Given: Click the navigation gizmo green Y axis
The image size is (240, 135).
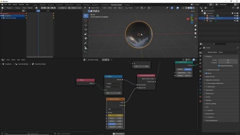Looking at the screenshot, I should [x=192, y=20].
